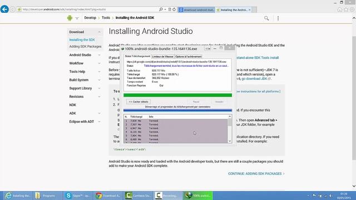Click the blue connections progress bar
This screenshot has height=200, width=356.
point(177,111)
